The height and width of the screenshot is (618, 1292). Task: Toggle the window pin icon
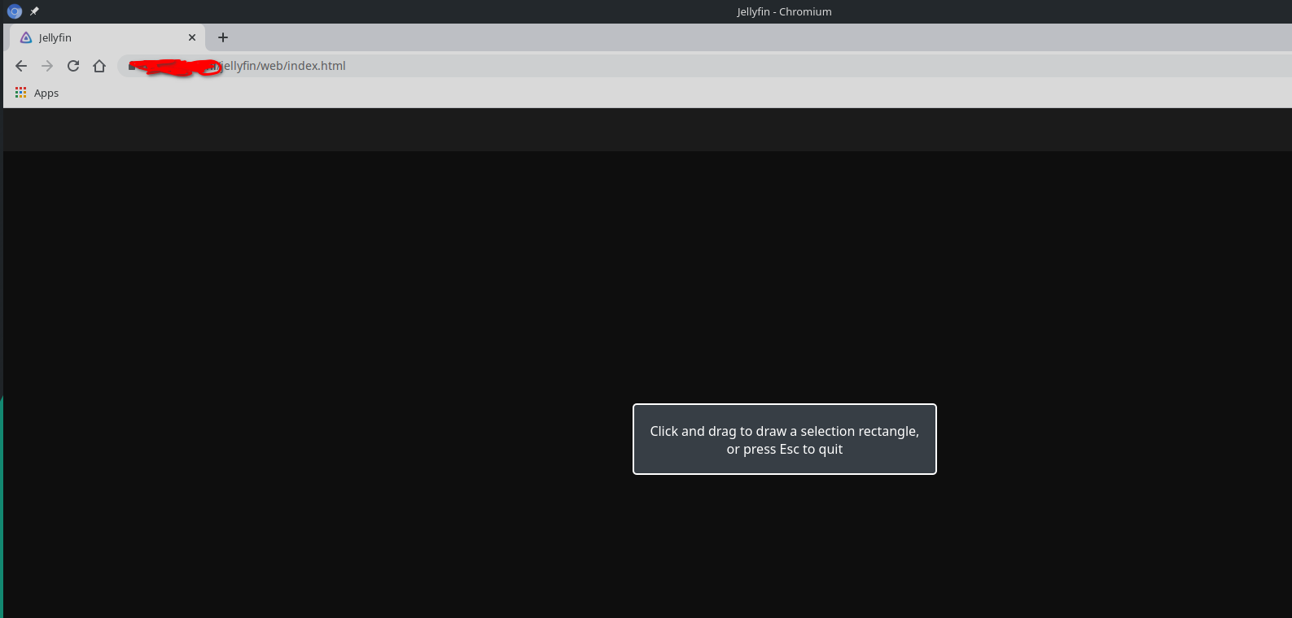[x=34, y=11]
